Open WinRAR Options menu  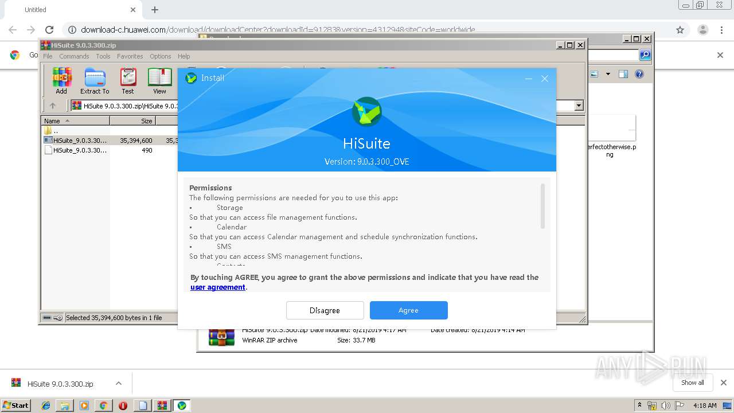[x=161, y=56]
